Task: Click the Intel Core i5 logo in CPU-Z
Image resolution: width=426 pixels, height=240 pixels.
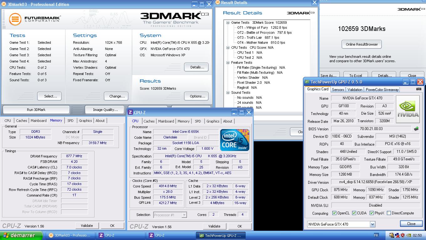Action: (x=235, y=140)
